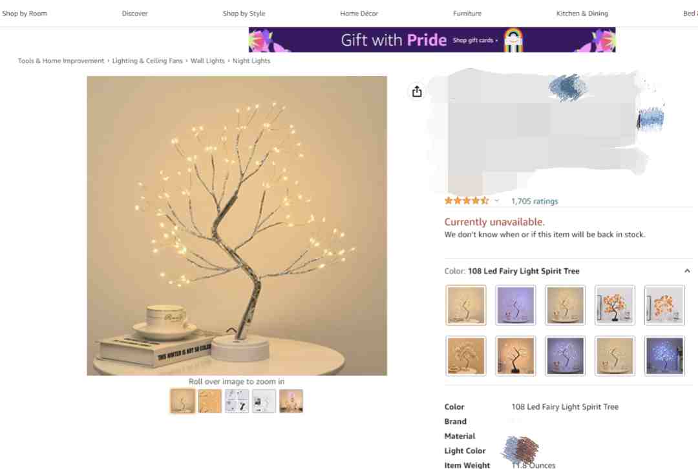Select the first warm white tree swatch
Viewport: 698px width, 469px height.
tap(465, 305)
